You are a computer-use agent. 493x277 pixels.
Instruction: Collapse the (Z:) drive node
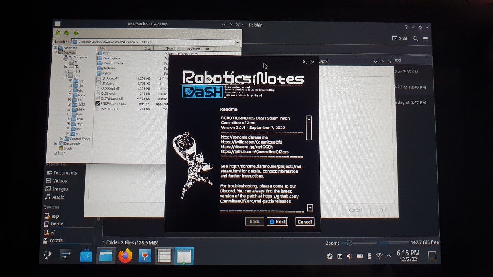[65, 76]
